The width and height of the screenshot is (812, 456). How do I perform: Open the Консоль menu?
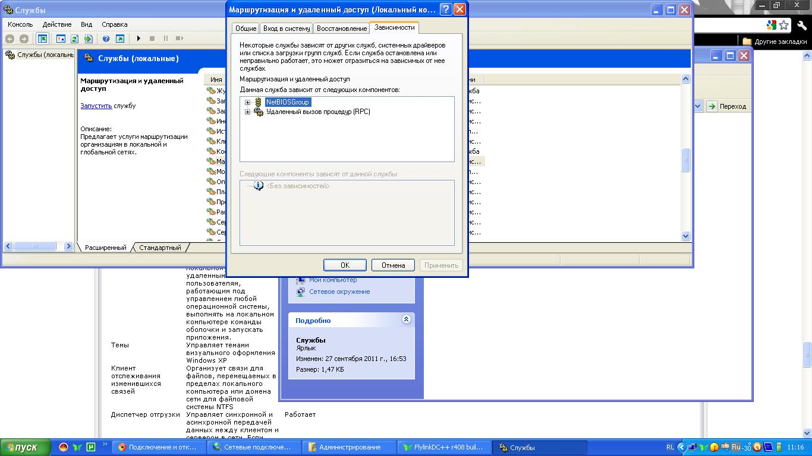(20, 24)
